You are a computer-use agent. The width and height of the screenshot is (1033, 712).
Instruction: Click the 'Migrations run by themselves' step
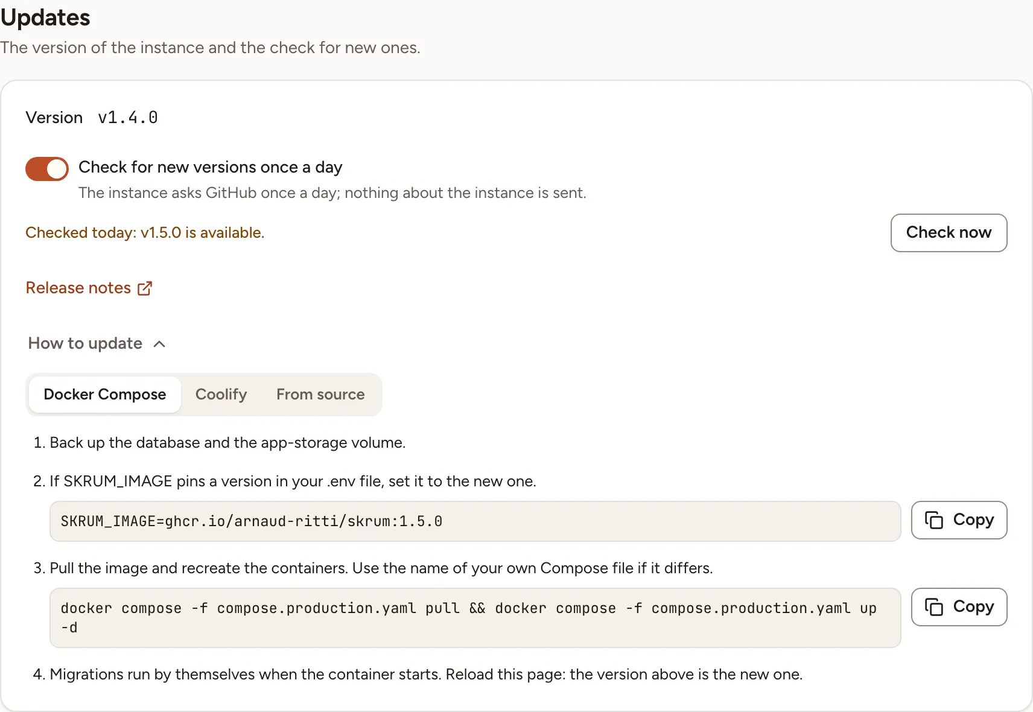click(426, 675)
